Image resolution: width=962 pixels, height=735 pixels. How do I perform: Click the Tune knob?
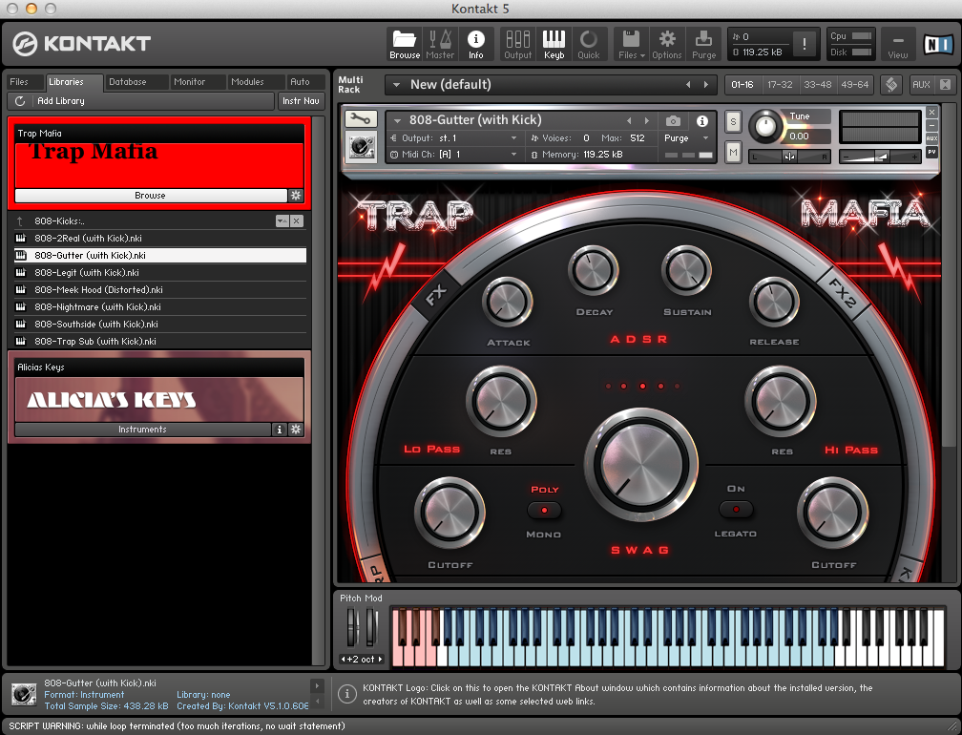click(765, 126)
